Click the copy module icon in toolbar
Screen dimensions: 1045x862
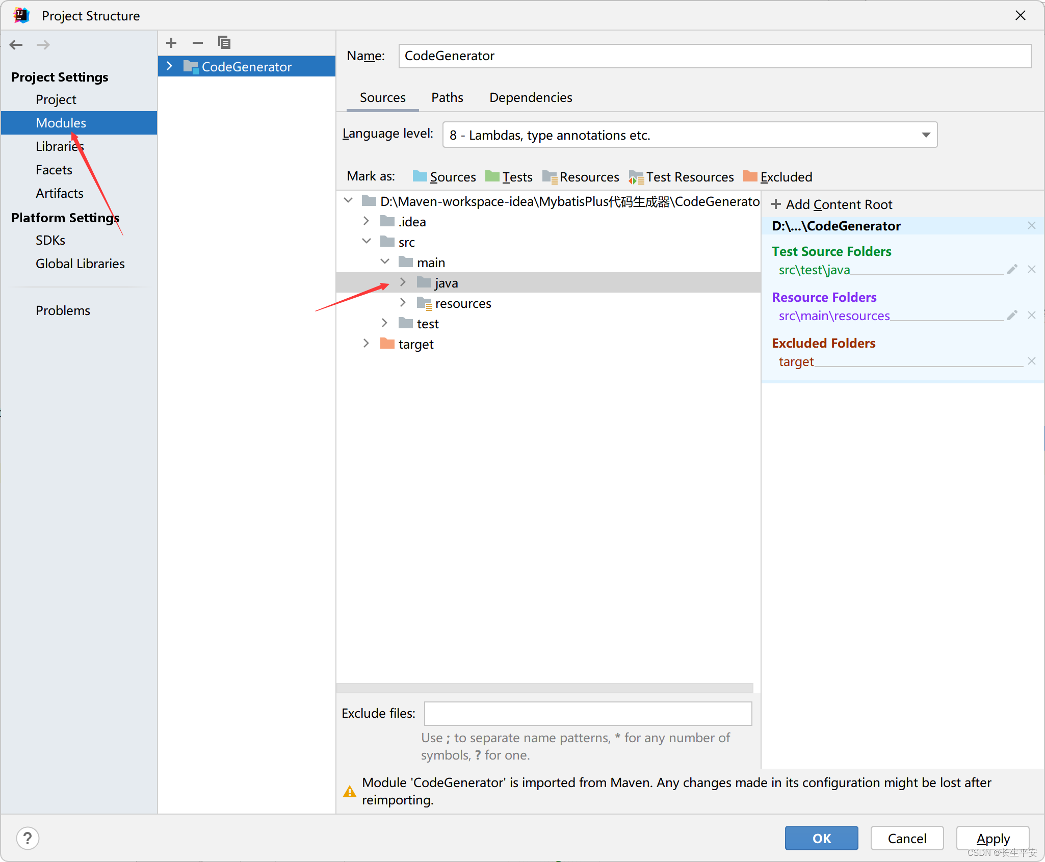pyautogui.click(x=224, y=41)
